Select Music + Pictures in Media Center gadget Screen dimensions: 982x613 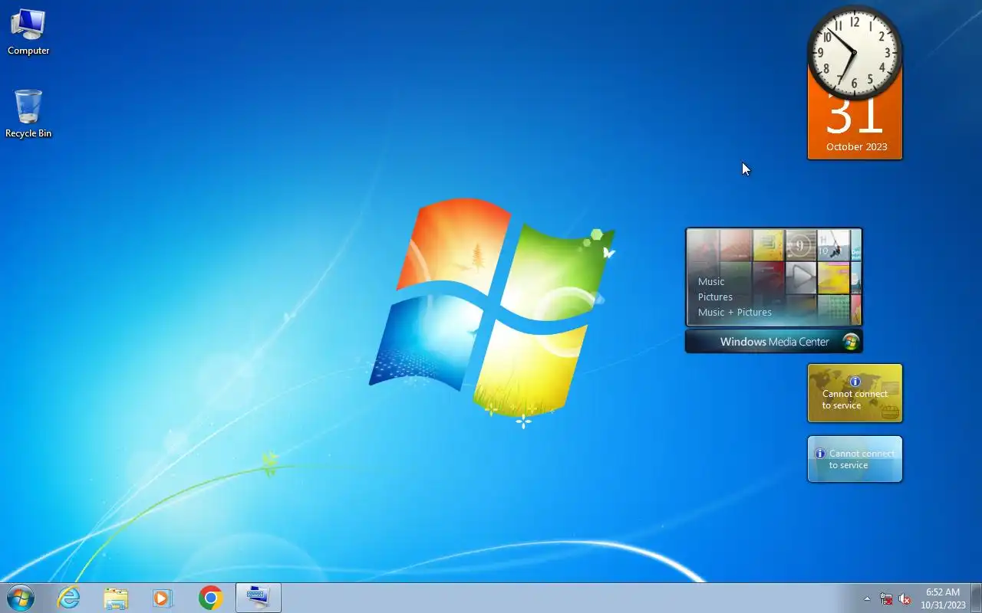coord(735,312)
